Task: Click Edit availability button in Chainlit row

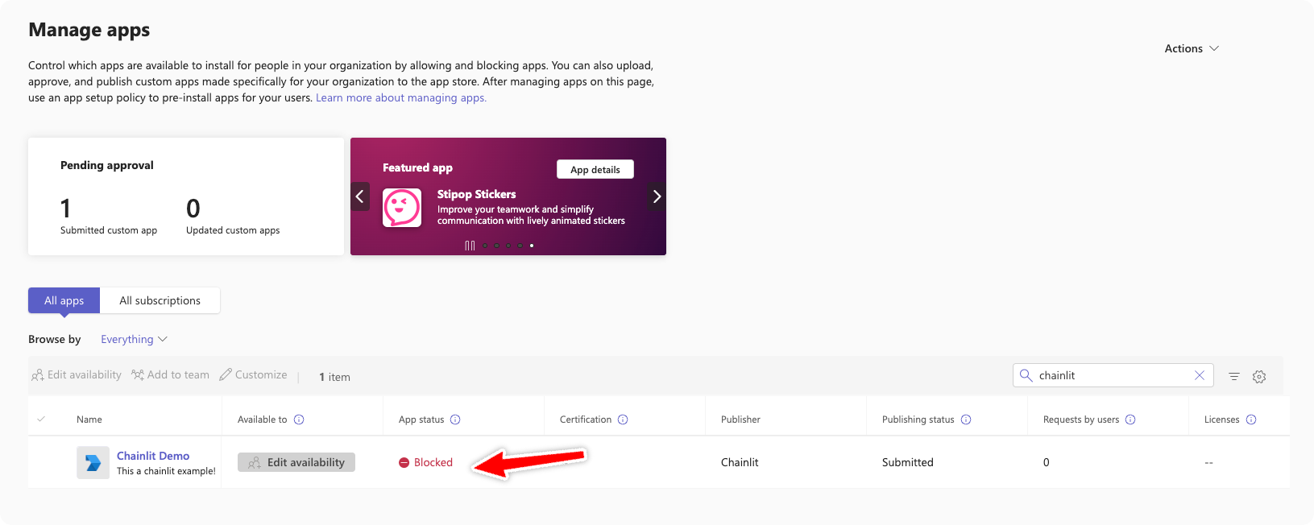Action: tap(296, 462)
